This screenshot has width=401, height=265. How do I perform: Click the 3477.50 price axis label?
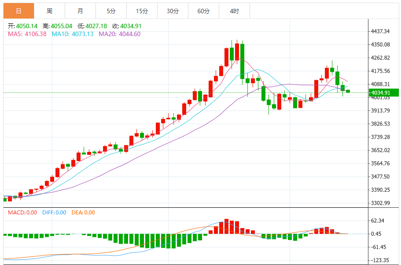click(x=380, y=177)
